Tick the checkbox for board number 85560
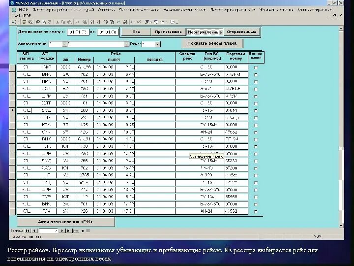 (x=256, y=197)
